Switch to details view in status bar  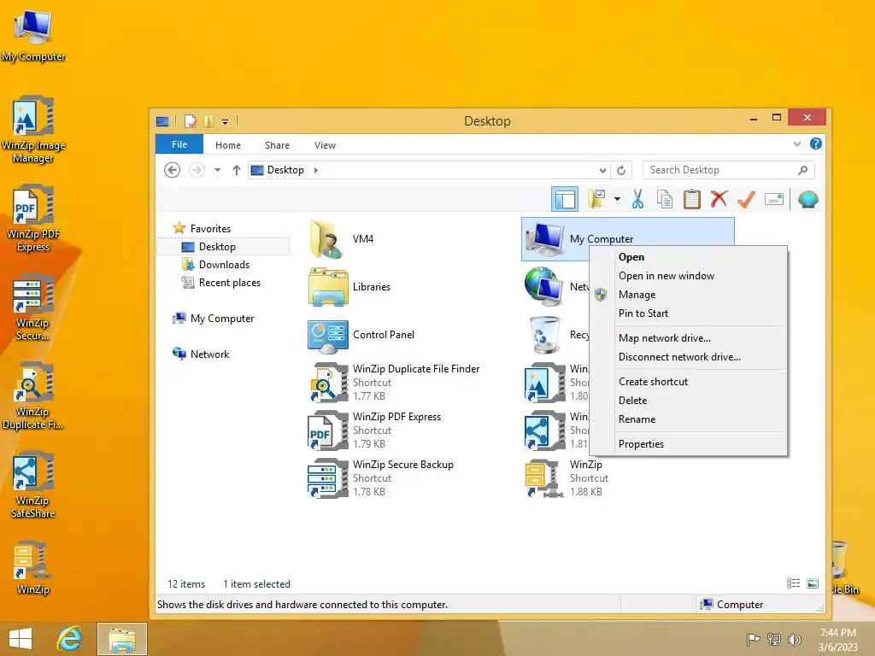tap(793, 583)
